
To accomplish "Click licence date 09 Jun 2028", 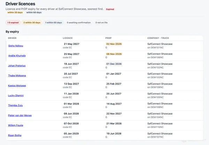I will pos(71,114).
